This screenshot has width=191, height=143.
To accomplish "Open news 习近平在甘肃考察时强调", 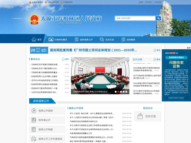I will coord(44,92).
